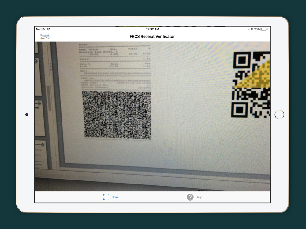Tap the FRCS logo in the header

click(x=45, y=36)
